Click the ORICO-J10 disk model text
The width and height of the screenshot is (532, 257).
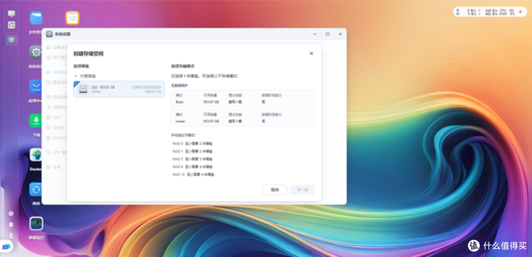(x=153, y=91)
